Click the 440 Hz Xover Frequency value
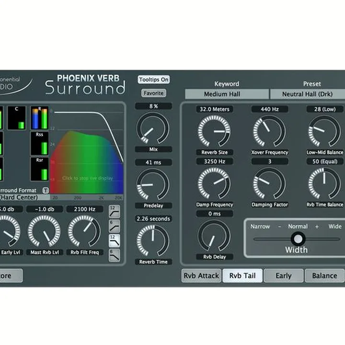This screenshot has height=345, width=345. (270, 109)
